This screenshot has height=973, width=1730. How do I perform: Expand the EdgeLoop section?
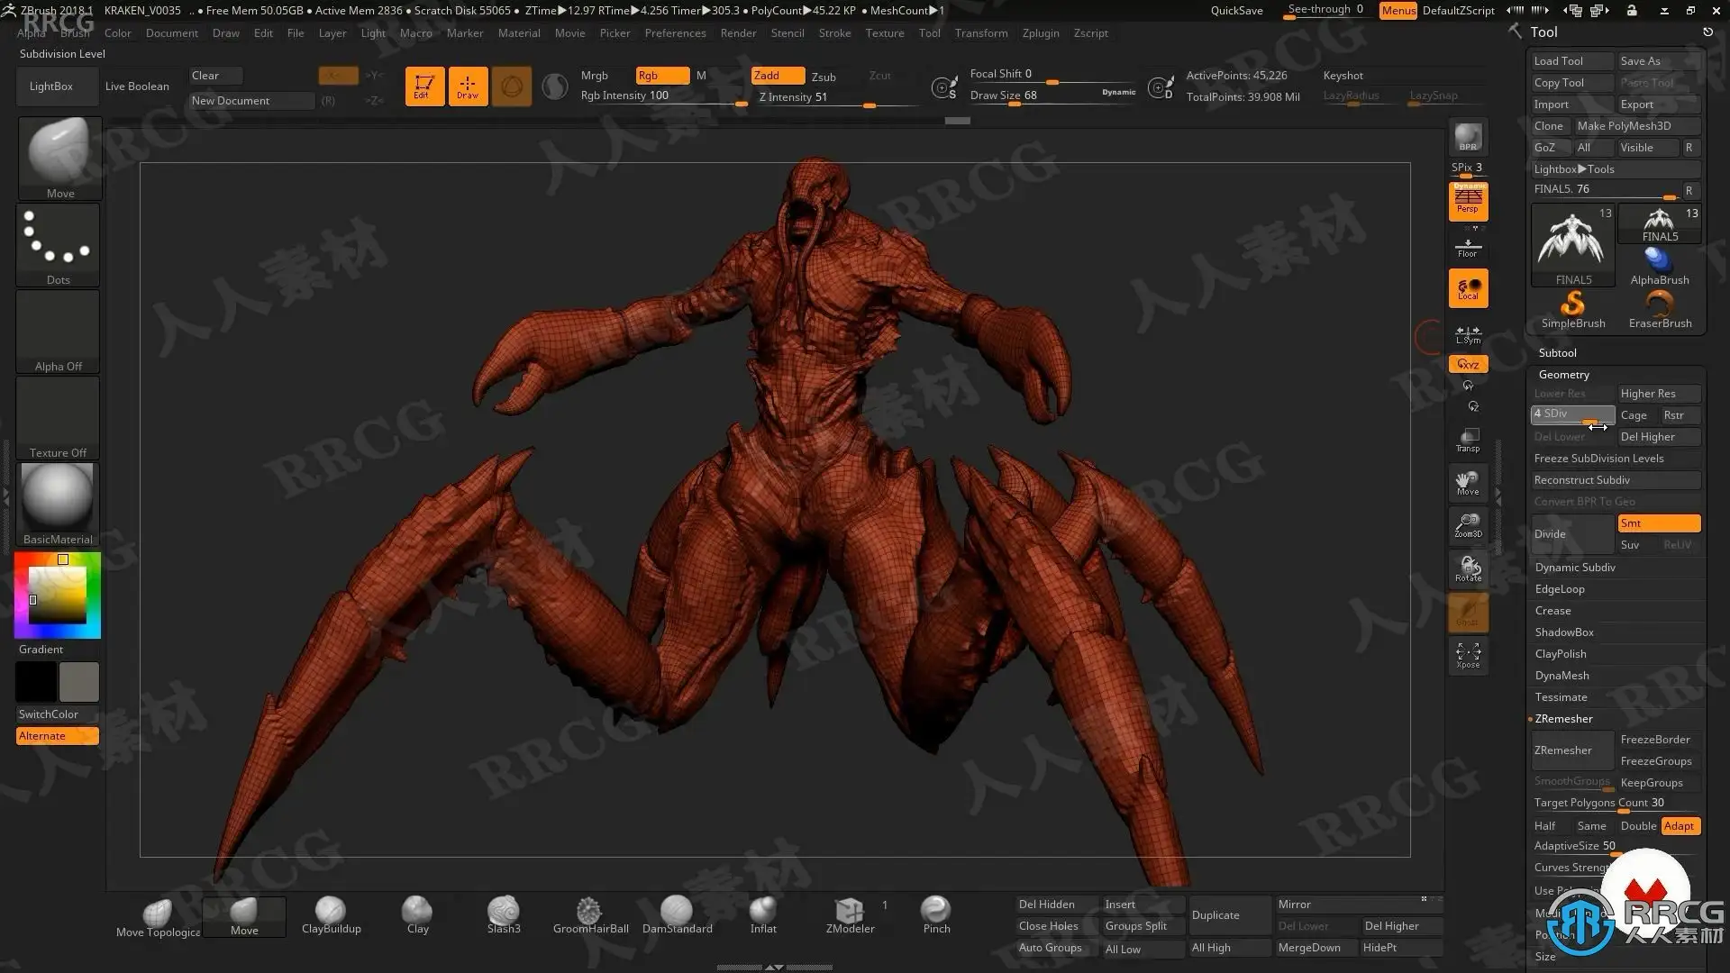point(1560,589)
